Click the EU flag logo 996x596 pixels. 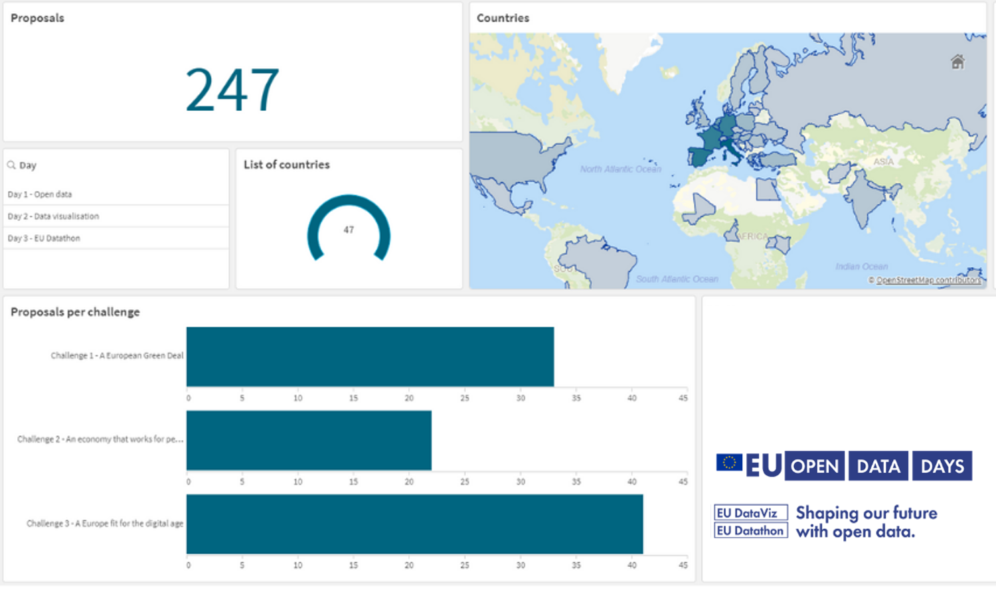click(729, 463)
